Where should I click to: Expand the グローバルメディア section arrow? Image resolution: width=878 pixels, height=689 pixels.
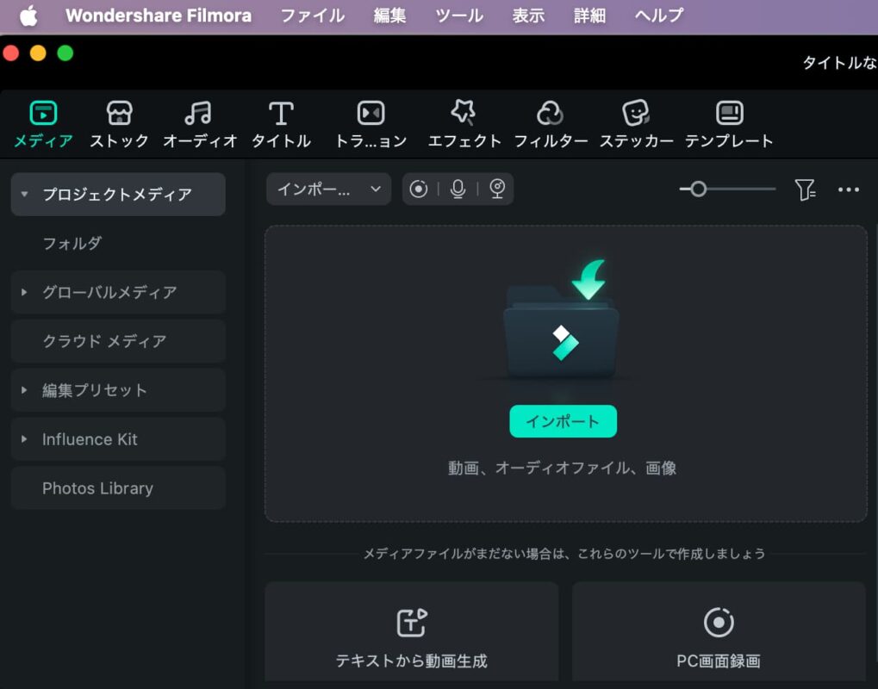[24, 292]
